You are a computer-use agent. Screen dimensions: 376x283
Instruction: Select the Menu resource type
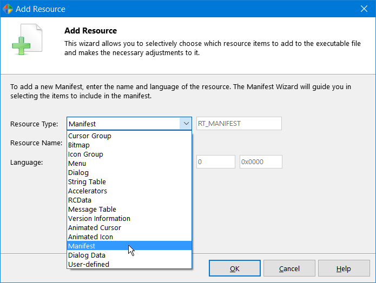pos(129,163)
